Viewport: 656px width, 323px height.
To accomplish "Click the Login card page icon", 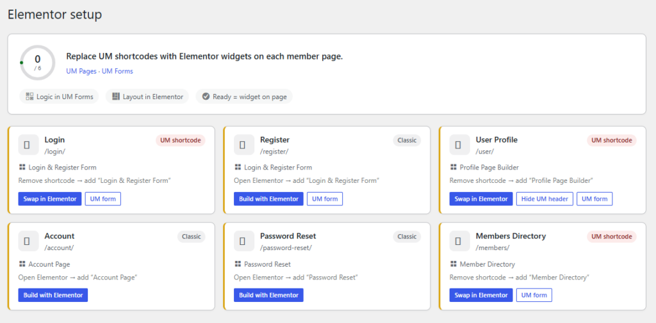I will (28, 145).
